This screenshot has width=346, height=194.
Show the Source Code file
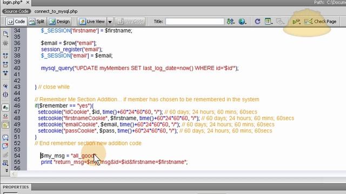pos(16,11)
